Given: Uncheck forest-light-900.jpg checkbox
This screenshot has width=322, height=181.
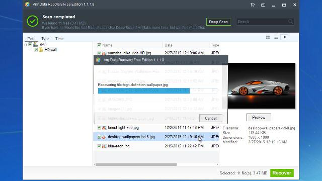Looking at the screenshot, I should 99,127.
